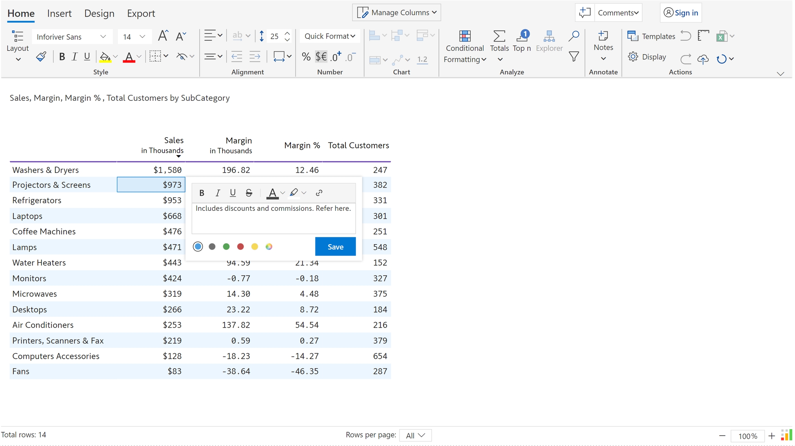Click the Sign in link
Viewport: 795px width, 446px height.
(x=681, y=13)
